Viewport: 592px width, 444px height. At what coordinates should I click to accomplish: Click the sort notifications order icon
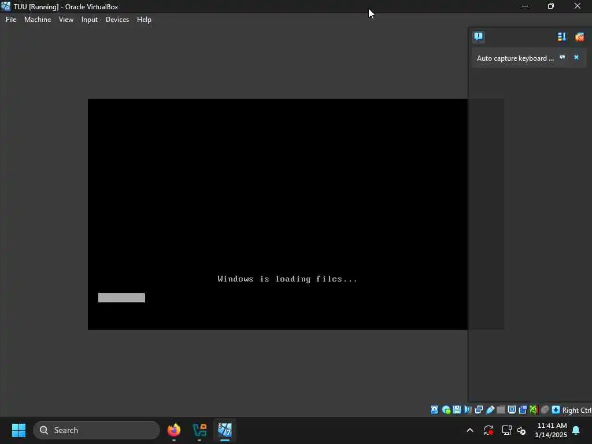[562, 36]
